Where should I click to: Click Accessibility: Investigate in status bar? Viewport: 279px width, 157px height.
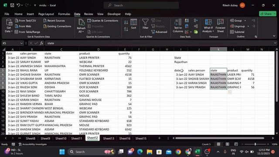(33, 144)
